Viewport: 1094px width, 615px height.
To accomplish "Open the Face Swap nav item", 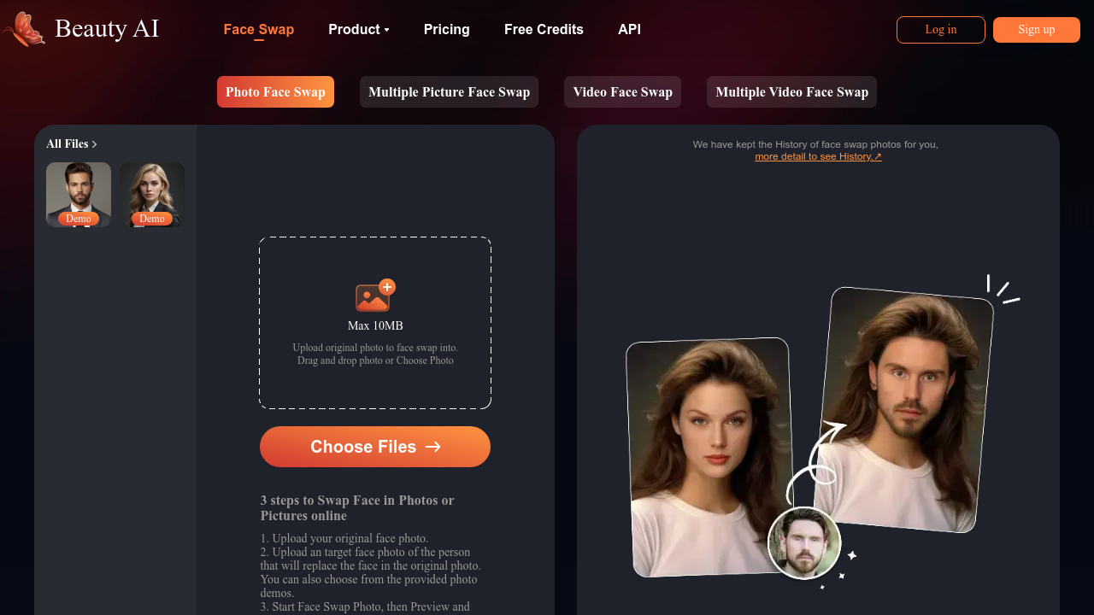I will coord(258,29).
